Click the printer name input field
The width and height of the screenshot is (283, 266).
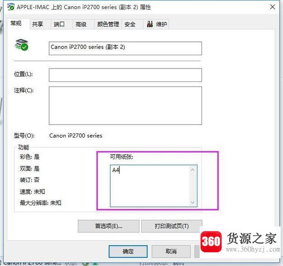[x=125, y=48]
